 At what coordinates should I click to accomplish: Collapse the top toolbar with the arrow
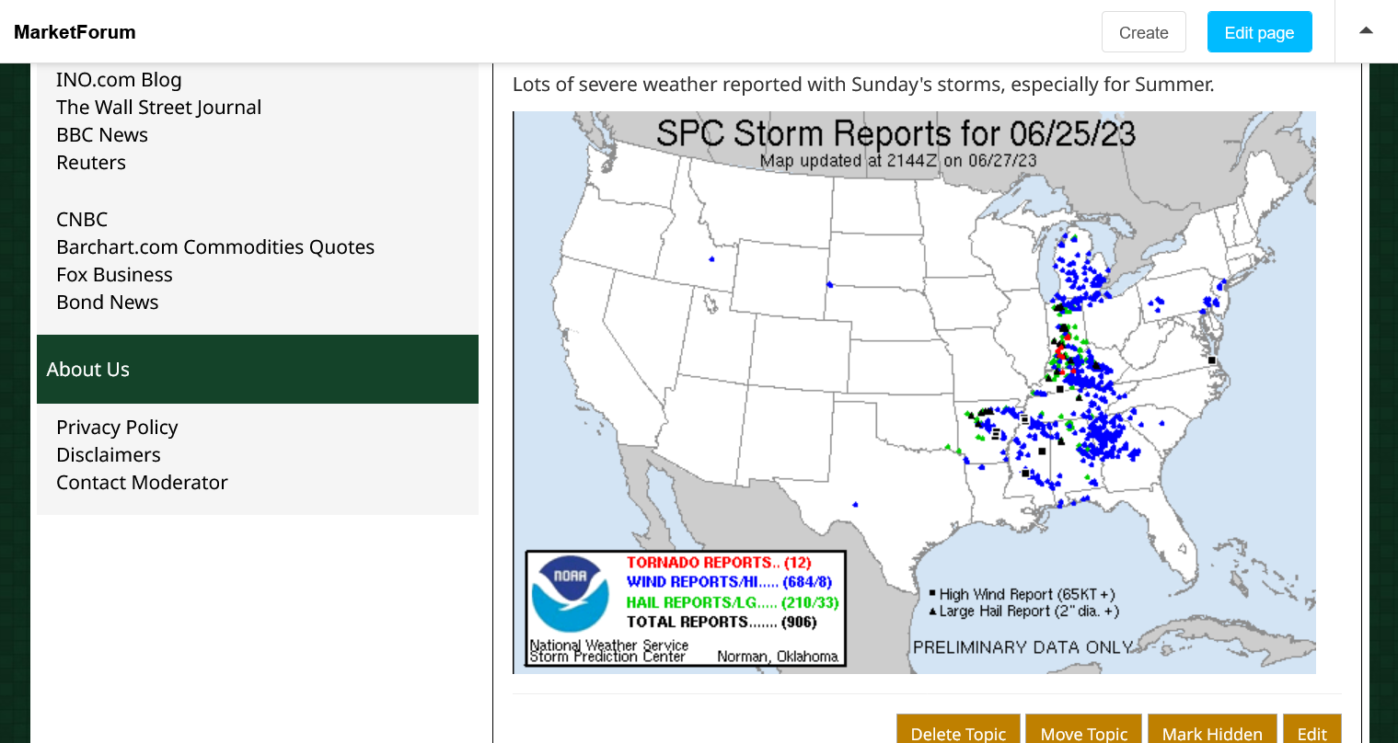1367,31
